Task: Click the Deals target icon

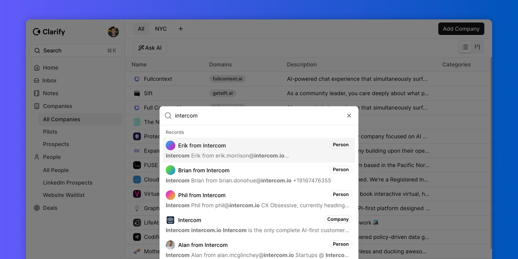Action: coord(37,208)
